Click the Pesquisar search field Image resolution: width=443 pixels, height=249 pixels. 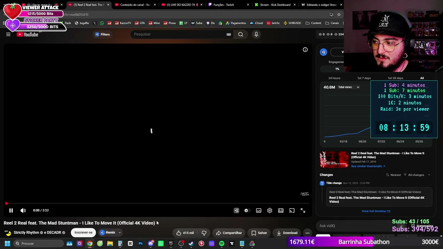coord(178,34)
